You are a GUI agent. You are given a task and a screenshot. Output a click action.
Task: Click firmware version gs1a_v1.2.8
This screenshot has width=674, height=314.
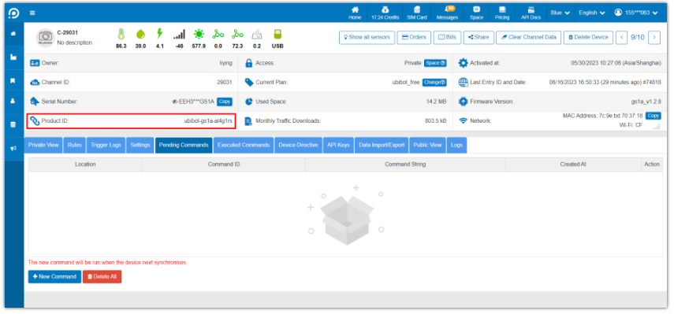click(x=646, y=102)
